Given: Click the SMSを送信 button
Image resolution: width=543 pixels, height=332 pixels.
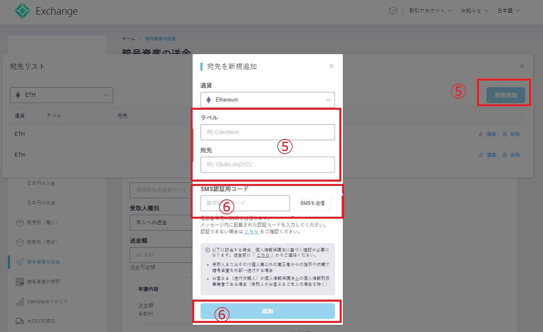Looking at the screenshot, I should click(x=312, y=203).
